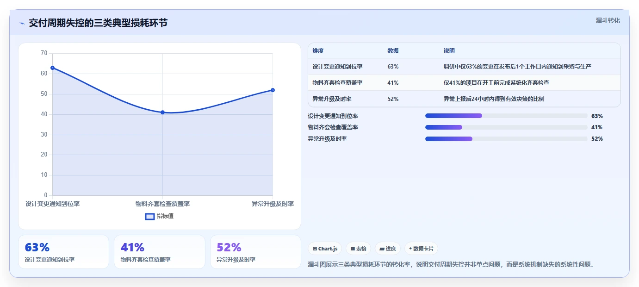Click the chart data point at value 41
Screen dimensions: 639x287
[x=162, y=112]
